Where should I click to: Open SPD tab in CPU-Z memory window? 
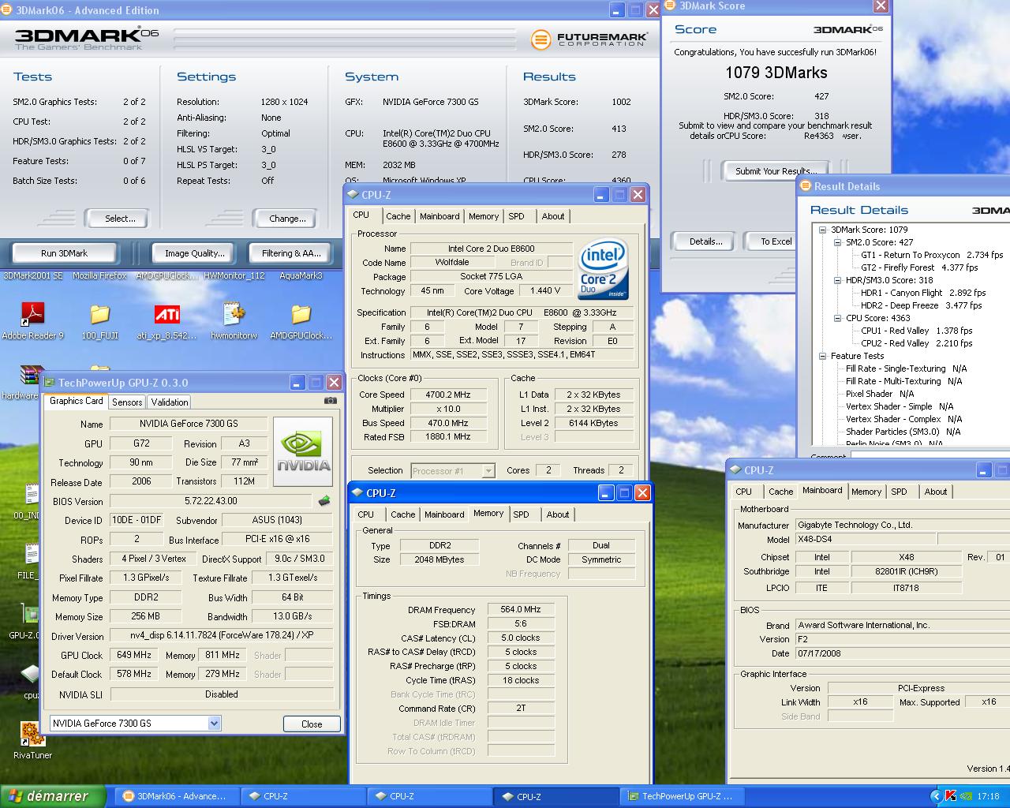[522, 514]
